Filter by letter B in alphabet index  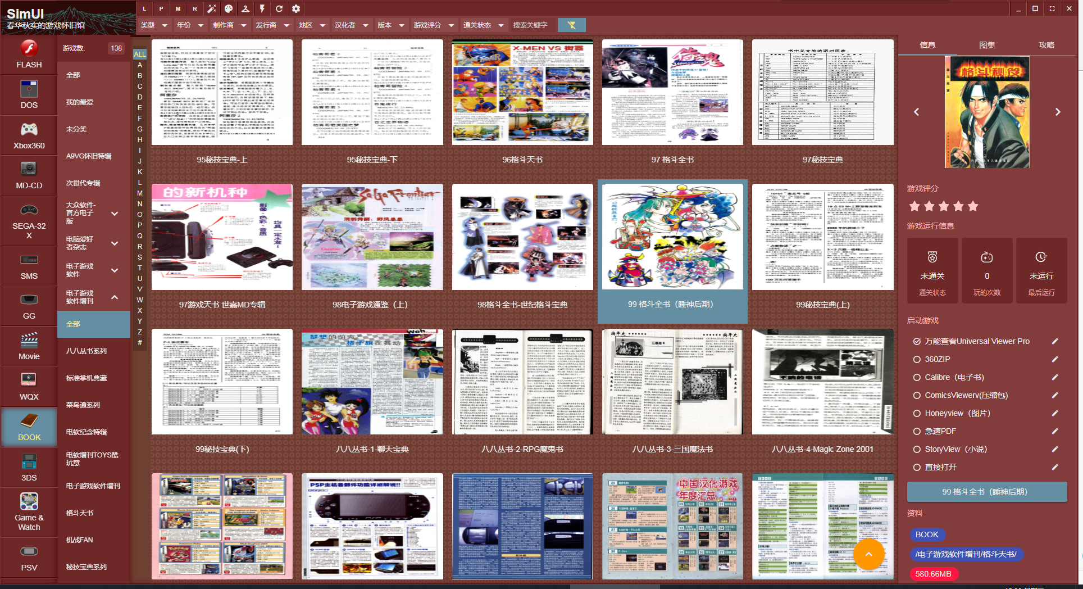[x=140, y=75]
